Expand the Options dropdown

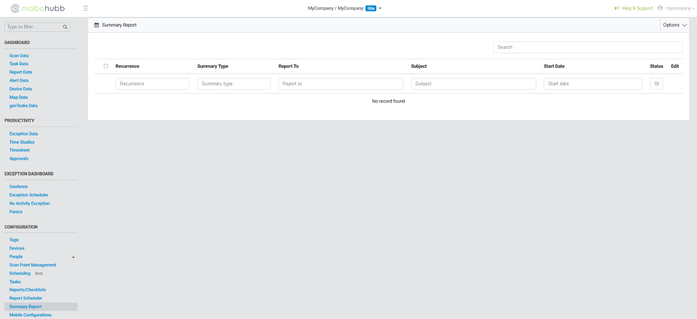[674, 25]
